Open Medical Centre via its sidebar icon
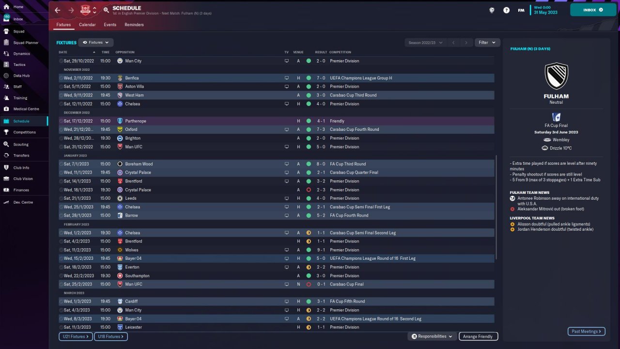Screen dimensions: 620x349 (x=6, y=109)
